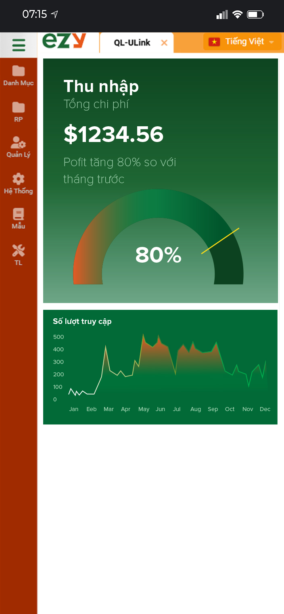The width and height of the screenshot is (284, 614).
Task: Click the Số lượt truy cập chart title
Action: (x=82, y=322)
